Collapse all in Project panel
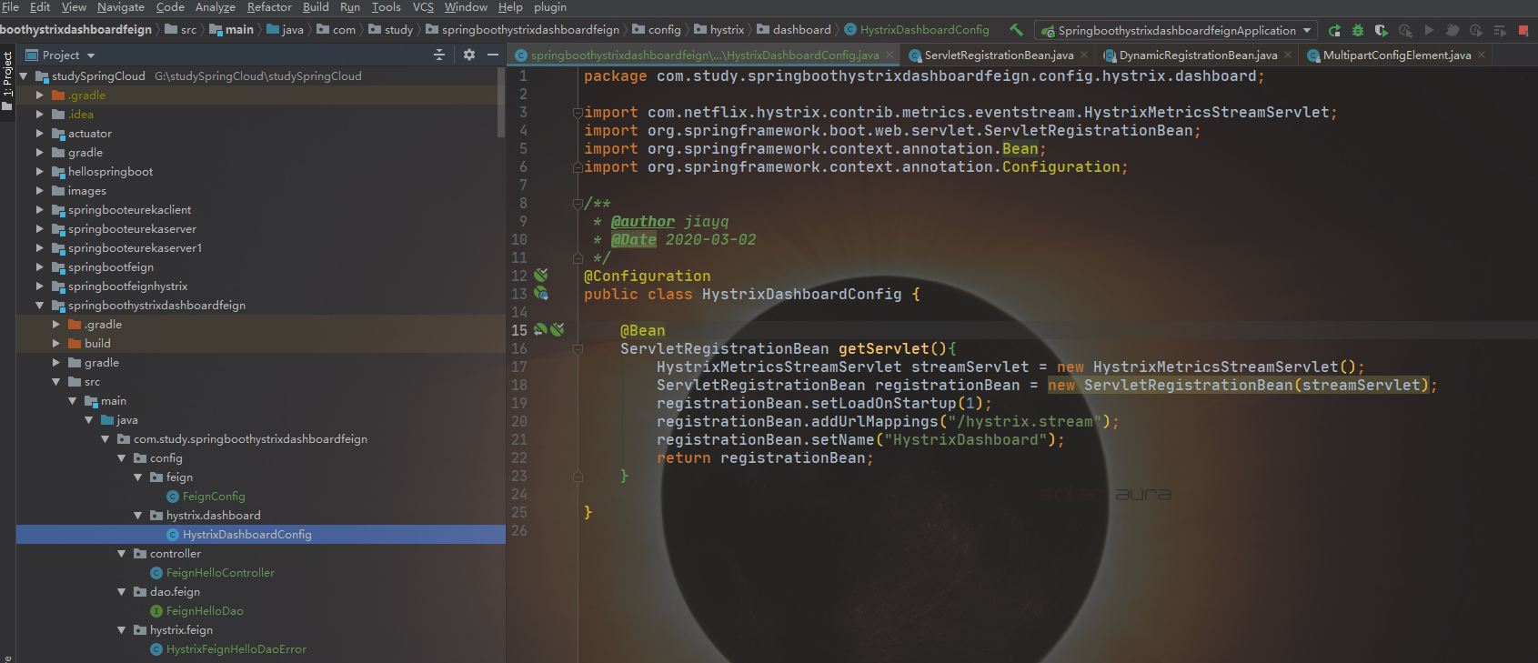1538x663 pixels. coord(439,55)
